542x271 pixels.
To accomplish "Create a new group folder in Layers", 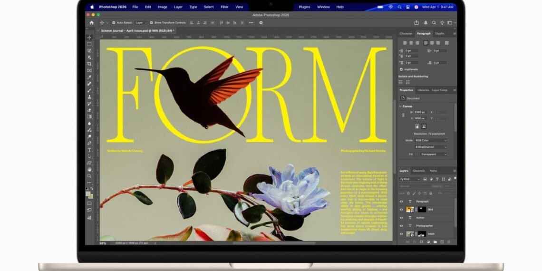I will pos(435,242).
